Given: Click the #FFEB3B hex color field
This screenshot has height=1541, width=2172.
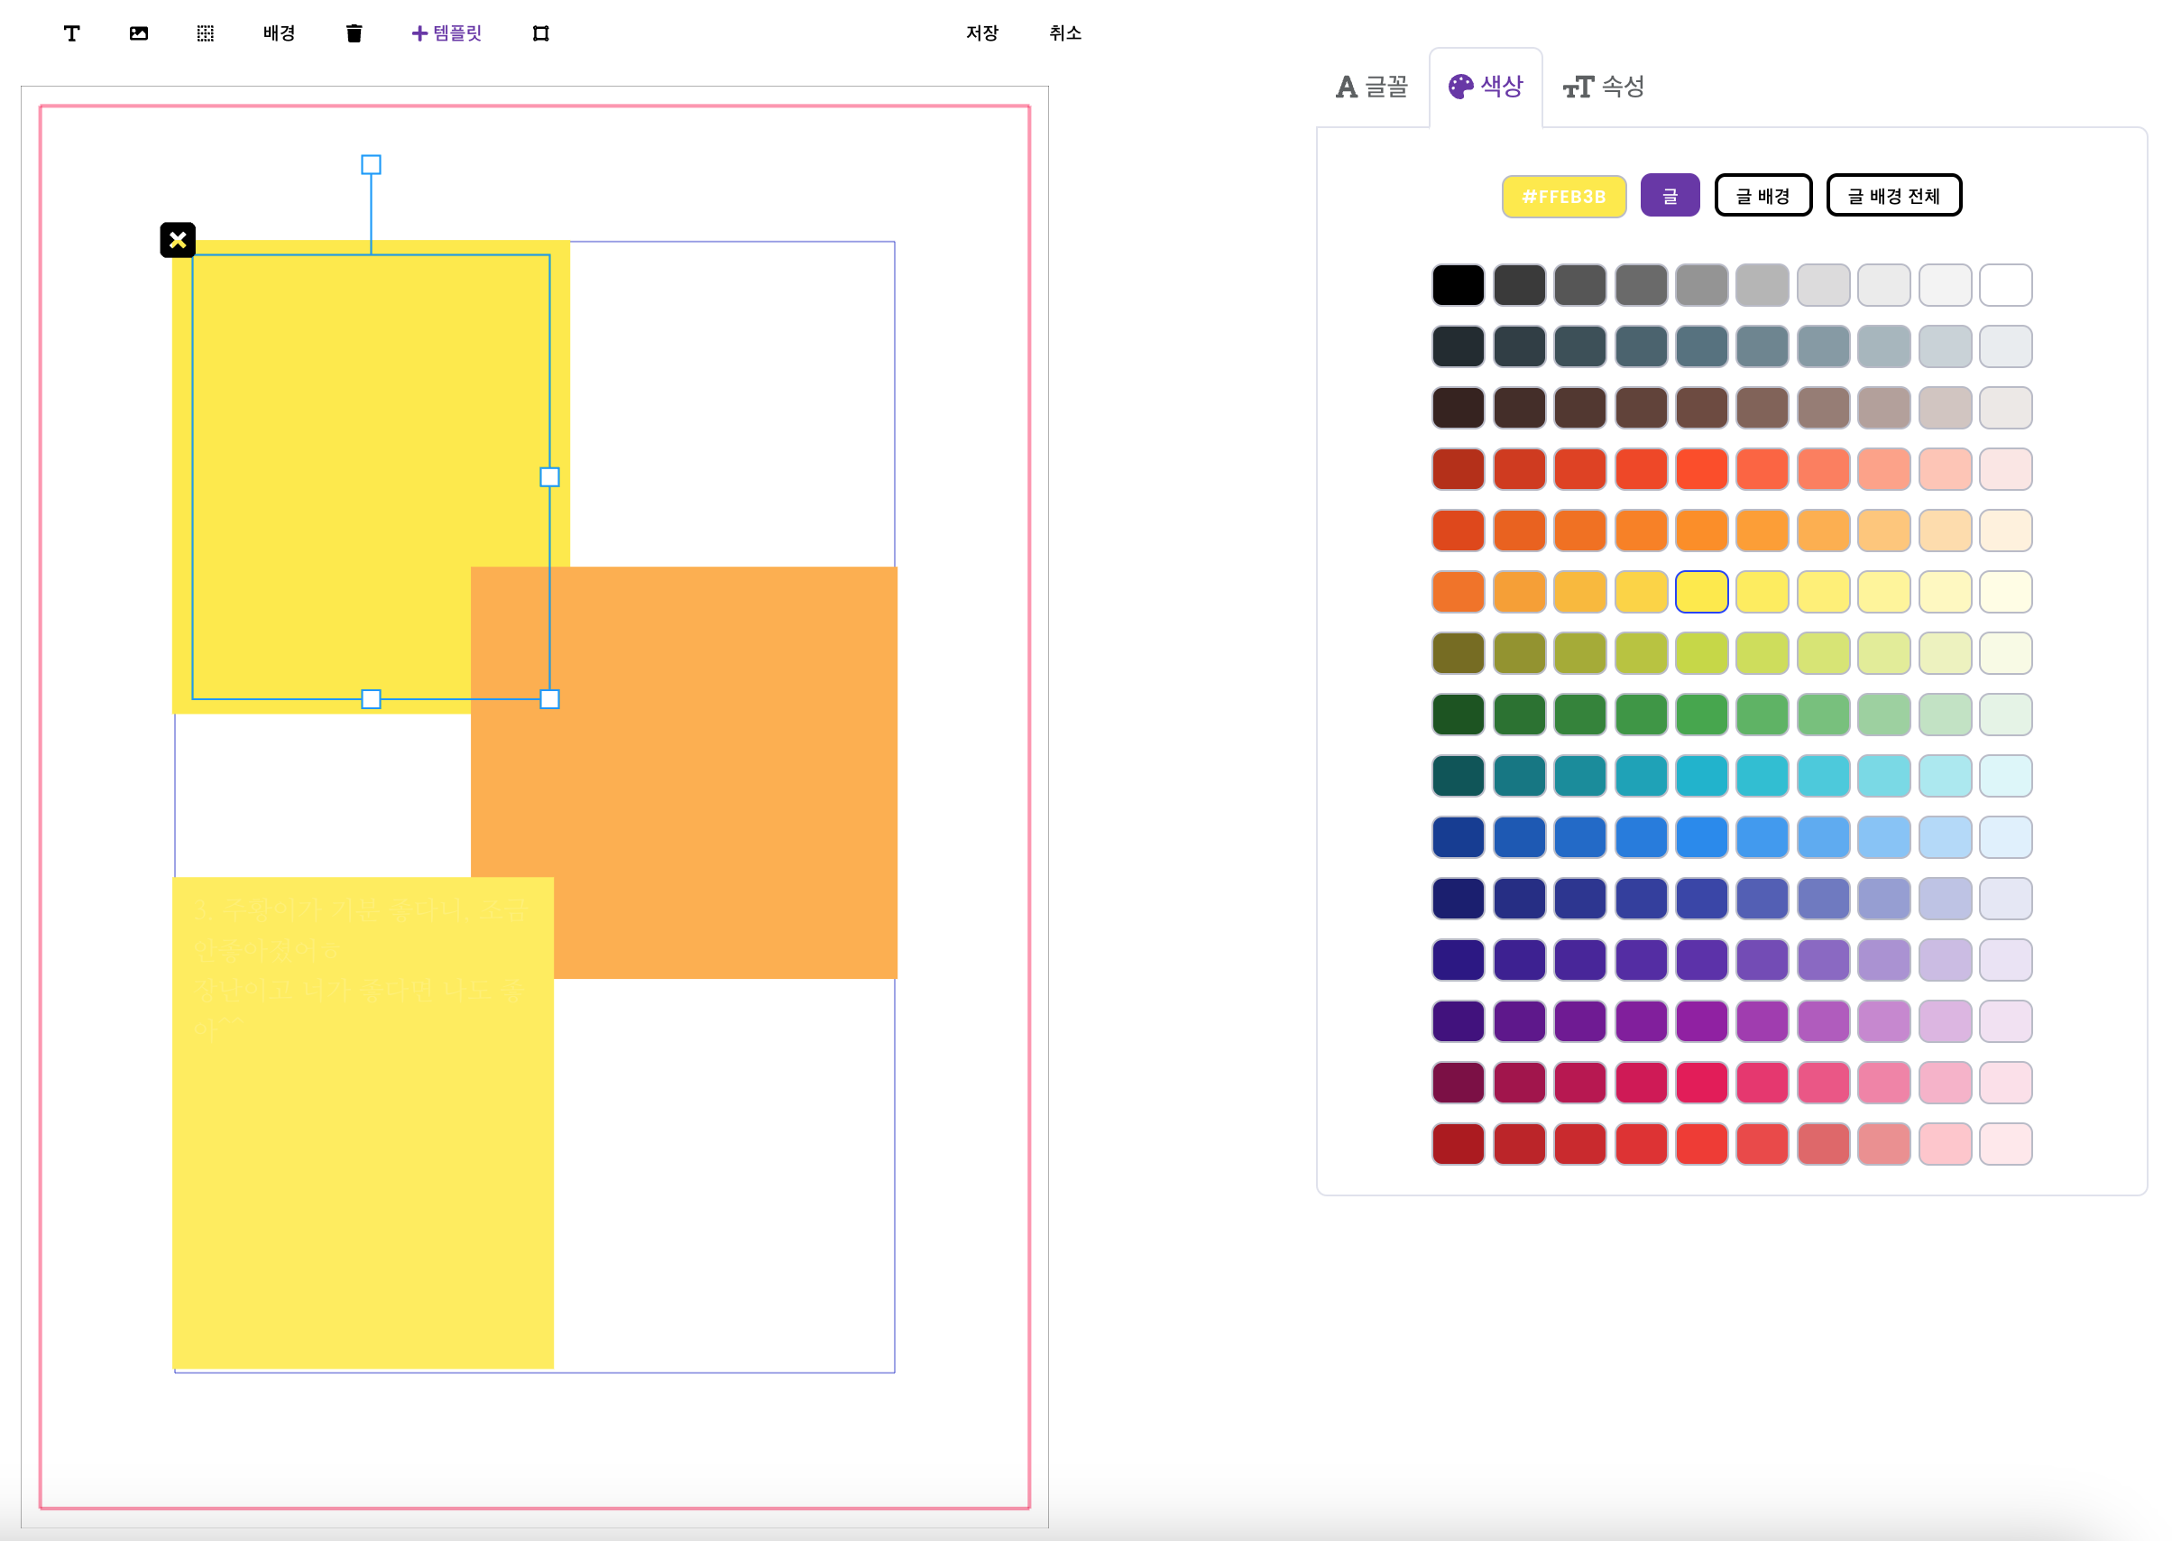Looking at the screenshot, I should pos(1563,197).
